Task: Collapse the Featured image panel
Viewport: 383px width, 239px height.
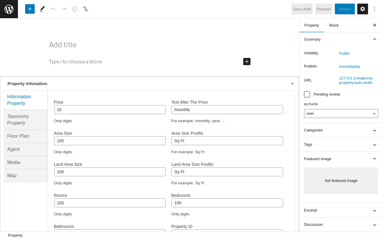Action: point(341,159)
